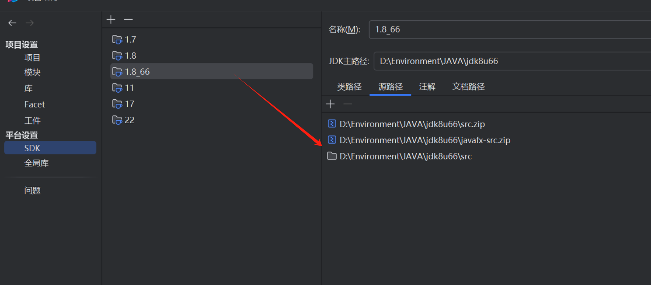Click the 22 SDK folder icon

117,120
